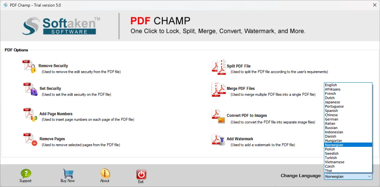The width and height of the screenshot is (380, 187).
Task: Click the Softaken Software logo
Action: coord(62,26)
